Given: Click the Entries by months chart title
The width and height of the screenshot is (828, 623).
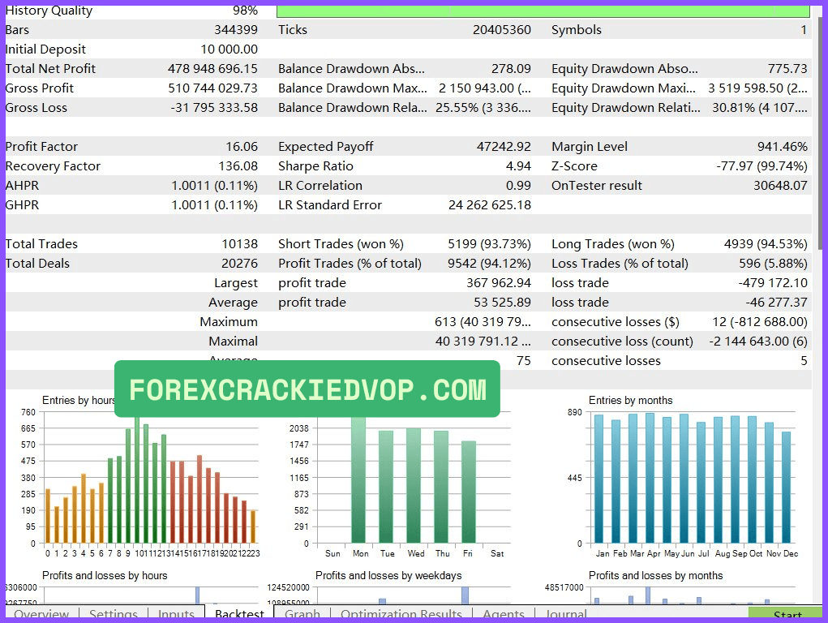Looking at the screenshot, I should pos(630,401).
